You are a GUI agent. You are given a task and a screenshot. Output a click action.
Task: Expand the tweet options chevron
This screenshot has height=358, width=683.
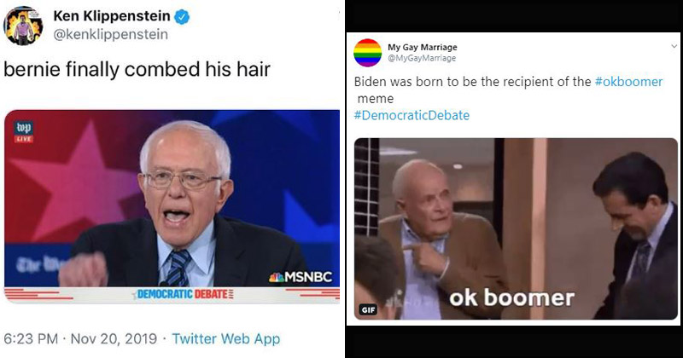coord(674,46)
